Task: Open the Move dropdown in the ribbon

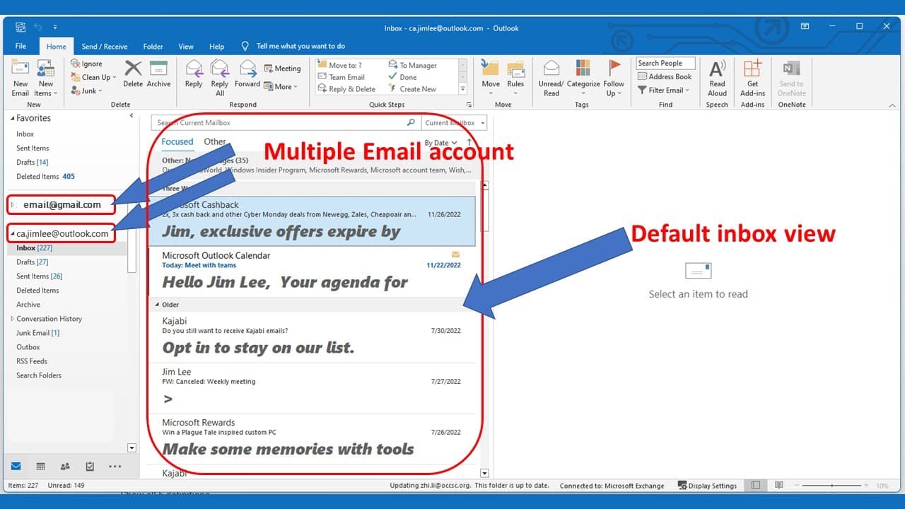Action: pos(491,78)
